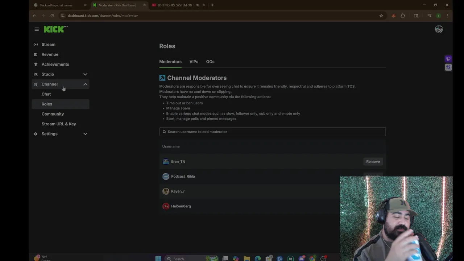Switch to the VIPs tab
Image resolution: width=464 pixels, height=261 pixels.
(x=194, y=62)
